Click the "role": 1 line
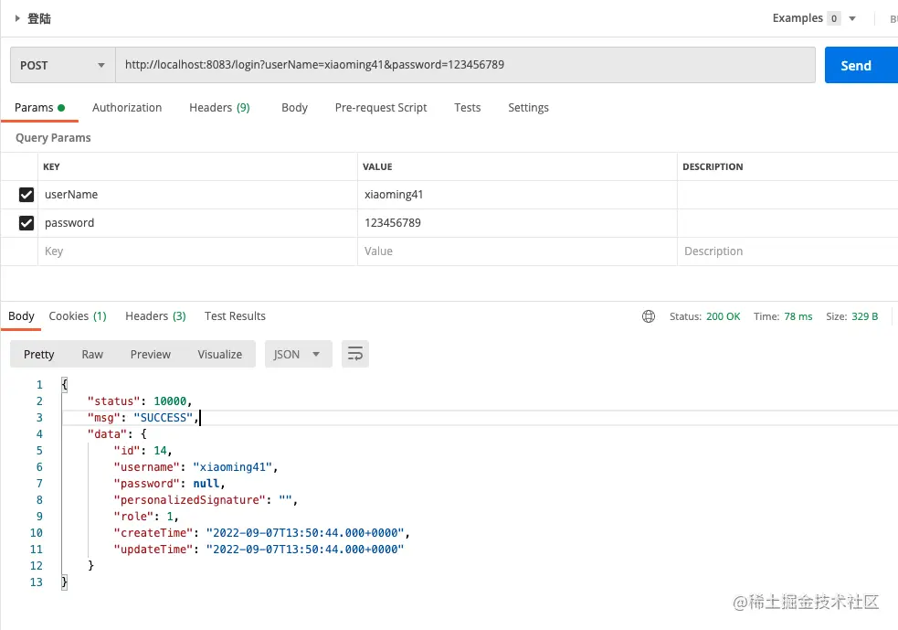The width and height of the screenshot is (898, 630). pyautogui.click(x=146, y=517)
